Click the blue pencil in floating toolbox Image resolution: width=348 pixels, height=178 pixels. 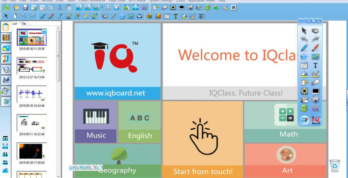coord(304,48)
